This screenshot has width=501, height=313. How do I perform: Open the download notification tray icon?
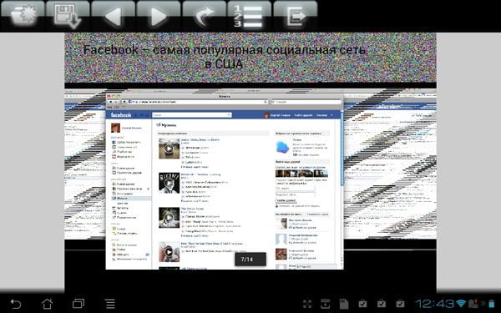click(326, 304)
